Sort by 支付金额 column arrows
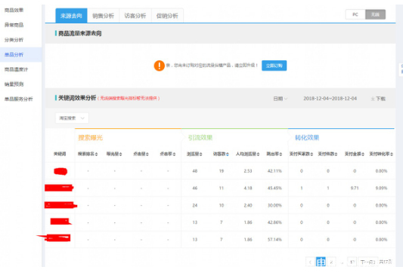Viewport: 403px width, 276px height. tap(363, 154)
